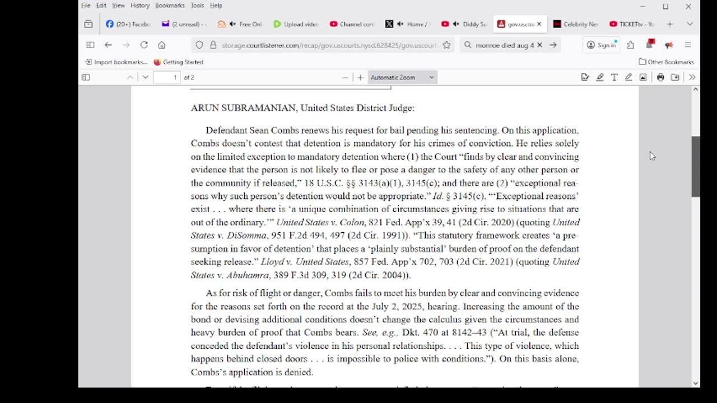
Task: Click the PDF signature tool icon
Action: (585, 77)
